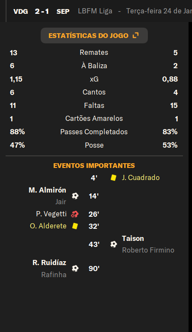Viewport: 192px width, 332px height.
Task: Click J. Cuadrado's yellow card icon
Action: coord(113,177)
